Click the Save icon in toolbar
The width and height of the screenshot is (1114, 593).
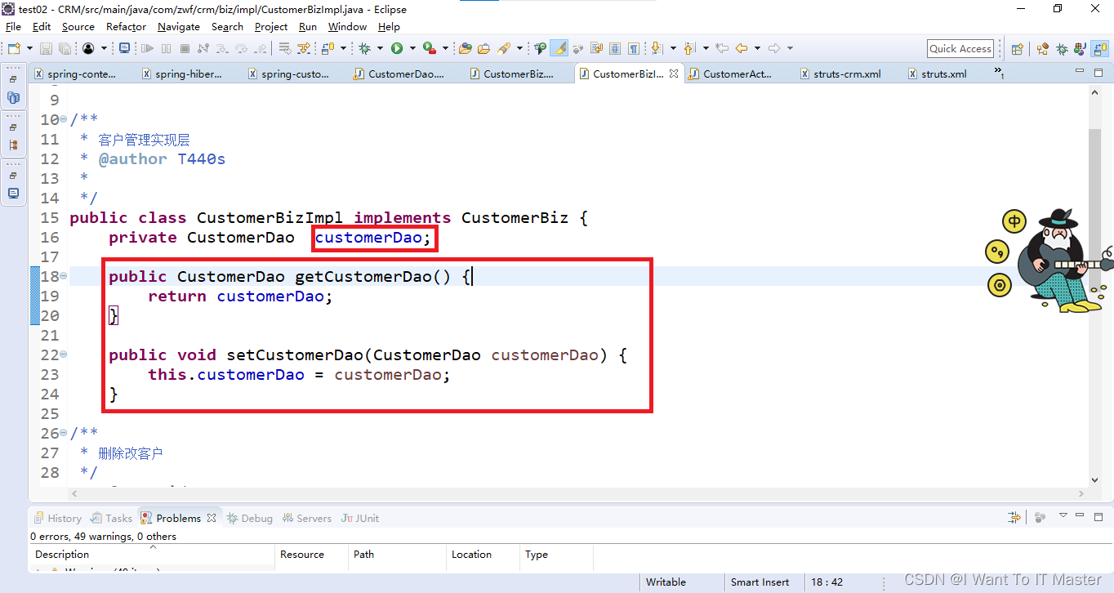[46, 48]
